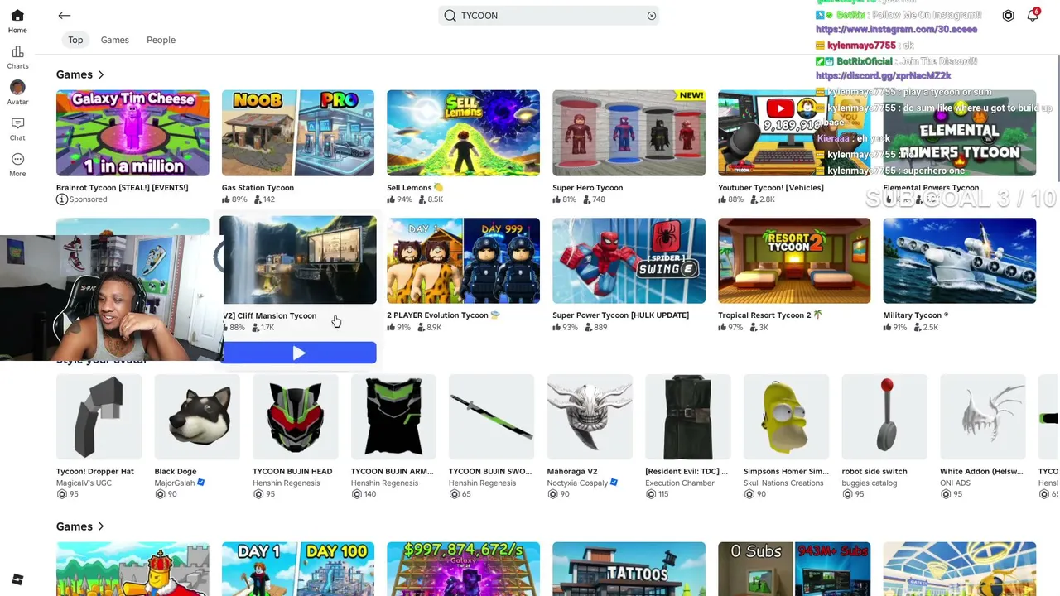Open the Gas Station Tycoon thumbnail
Viewport: 1060px width, 596px height.
coord(298,133)
